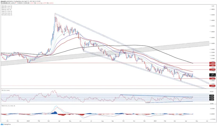Select the MA (200, close, 0) indicator label
This screenshot has height=126, width=217.
tap(7, 15)
